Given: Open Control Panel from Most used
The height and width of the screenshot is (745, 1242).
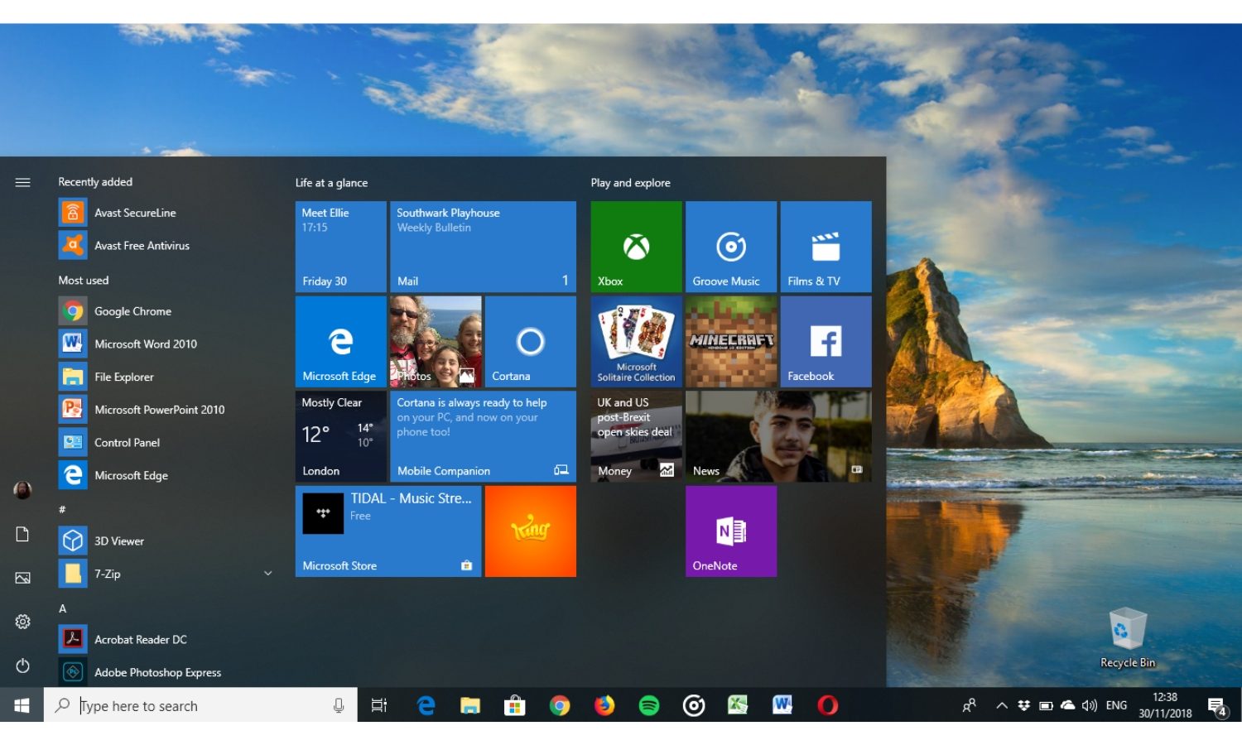Looking at the screenshot, I should (x=166, y=442).
